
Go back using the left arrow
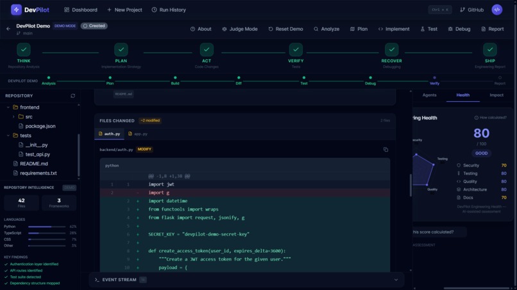(8, 29)
